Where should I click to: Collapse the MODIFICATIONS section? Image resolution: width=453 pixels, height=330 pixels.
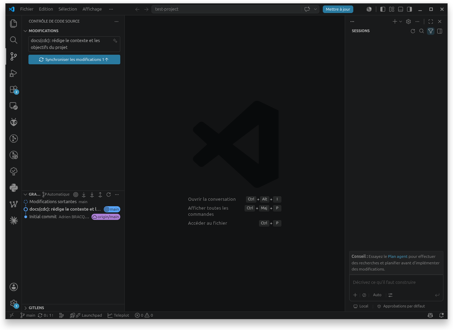25,31
